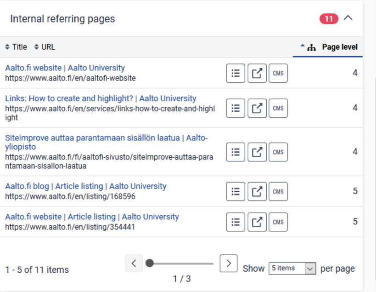Sort by Page level column header
Screen dimensions: 376x292
[x=339, y=47]
